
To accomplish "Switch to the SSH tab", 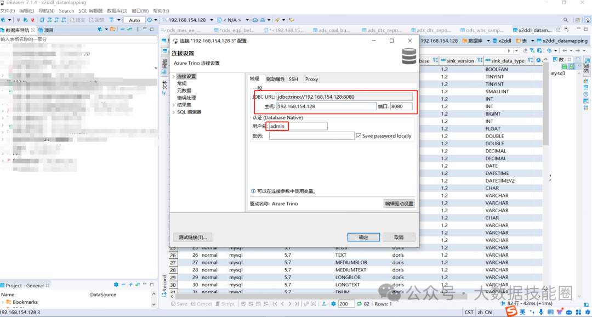I will 293,79.
